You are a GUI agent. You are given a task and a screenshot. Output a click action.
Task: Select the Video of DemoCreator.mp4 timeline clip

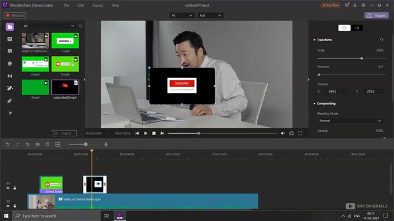coord(142,201)
